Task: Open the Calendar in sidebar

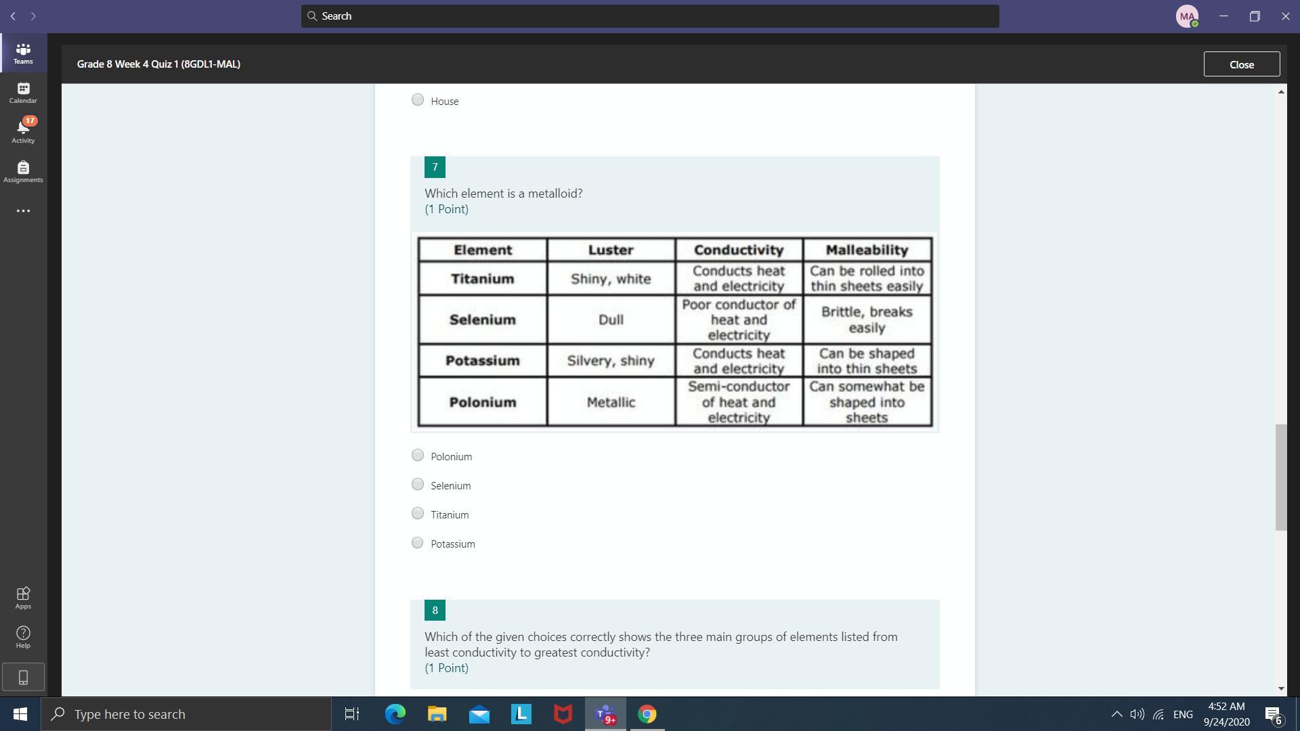Action: coord(23,93)
